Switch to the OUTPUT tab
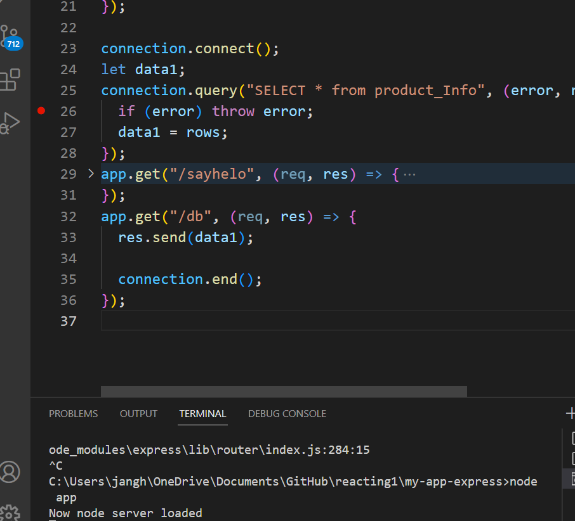This screenshot has width=575, height=521. tap(138, 414)
